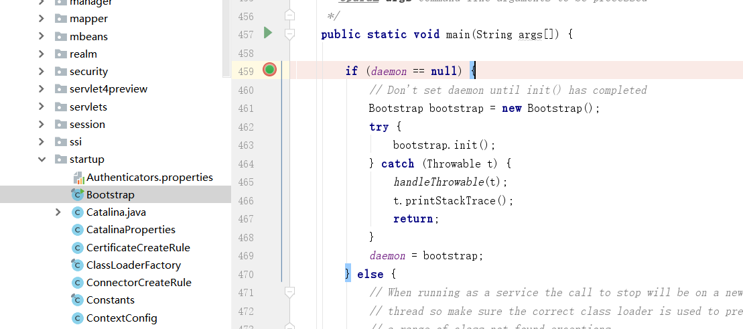Click the CertificateCreateRule class icon
This screenshot has width=743, height=329.
(x=77, y=247)
